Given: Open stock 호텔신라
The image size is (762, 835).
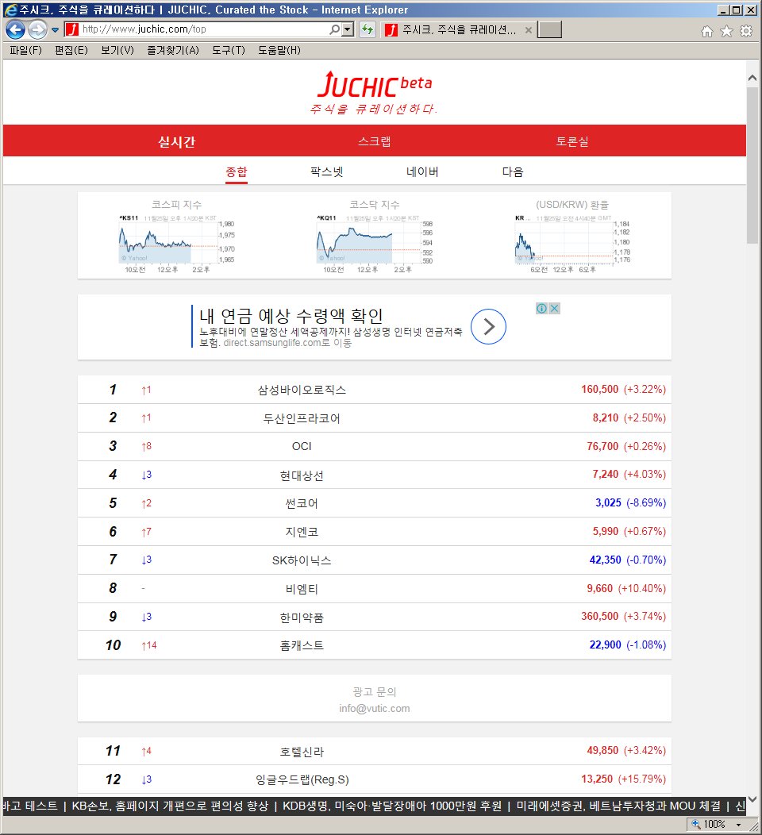Looking at the screenshot, I should point(302,752).
